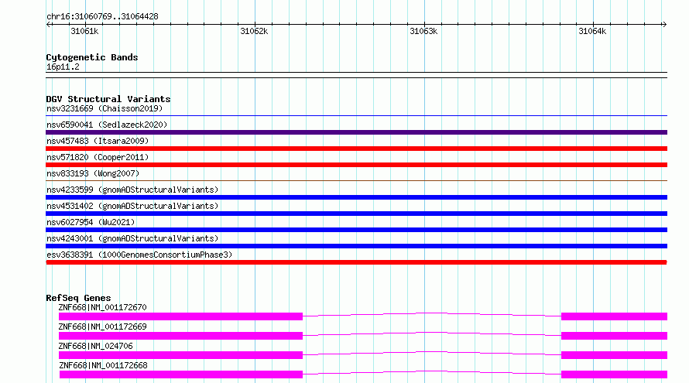Image resolution: width=689 pixels, height=383 pixels.
Task: Click the 31063k ruler tick label
Action: click(423, 31)
